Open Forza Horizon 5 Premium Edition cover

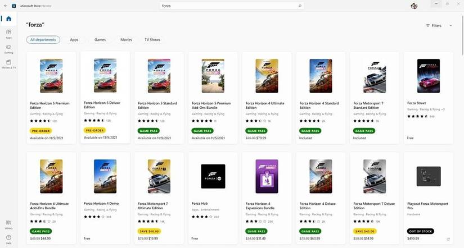(51, 76)
